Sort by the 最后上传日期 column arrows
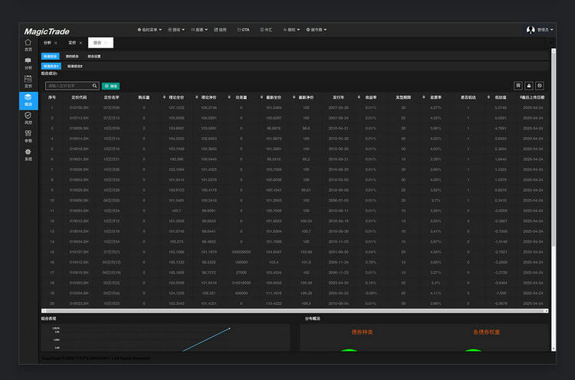575x380 pixels. (521, 97)
